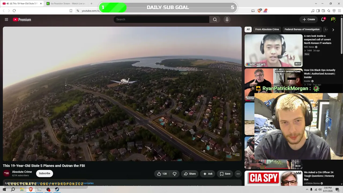Show hidden system tray icons

click(x=307, y=190)
